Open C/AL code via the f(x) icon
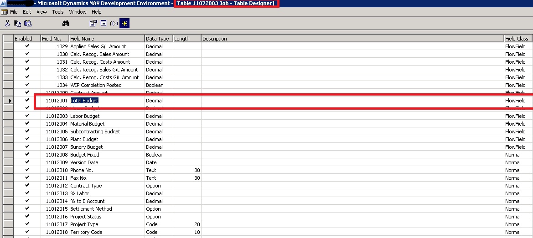533x238 pixels. coord(114,23)
